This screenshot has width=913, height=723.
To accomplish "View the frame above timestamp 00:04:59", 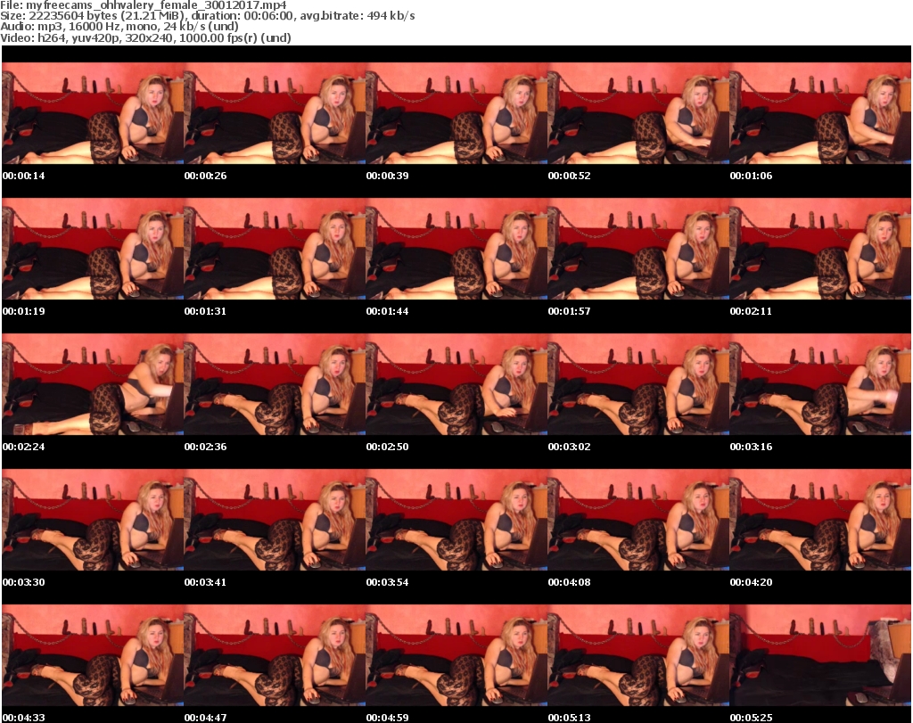I will pos(456,655).
